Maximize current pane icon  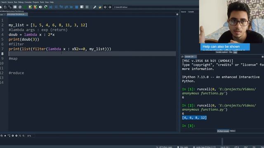pos(82,7)
